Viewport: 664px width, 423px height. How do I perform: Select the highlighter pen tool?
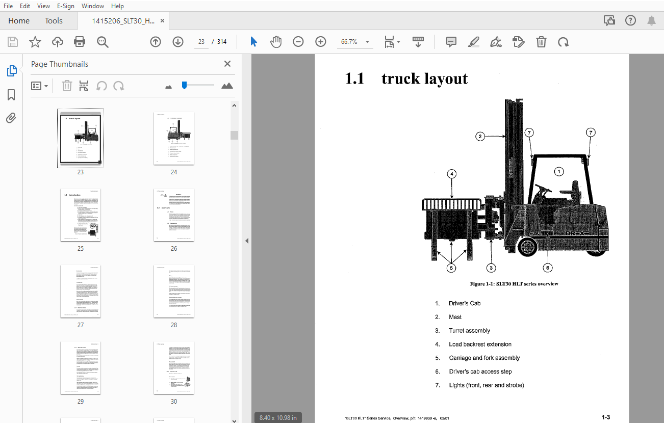[474, 42]
